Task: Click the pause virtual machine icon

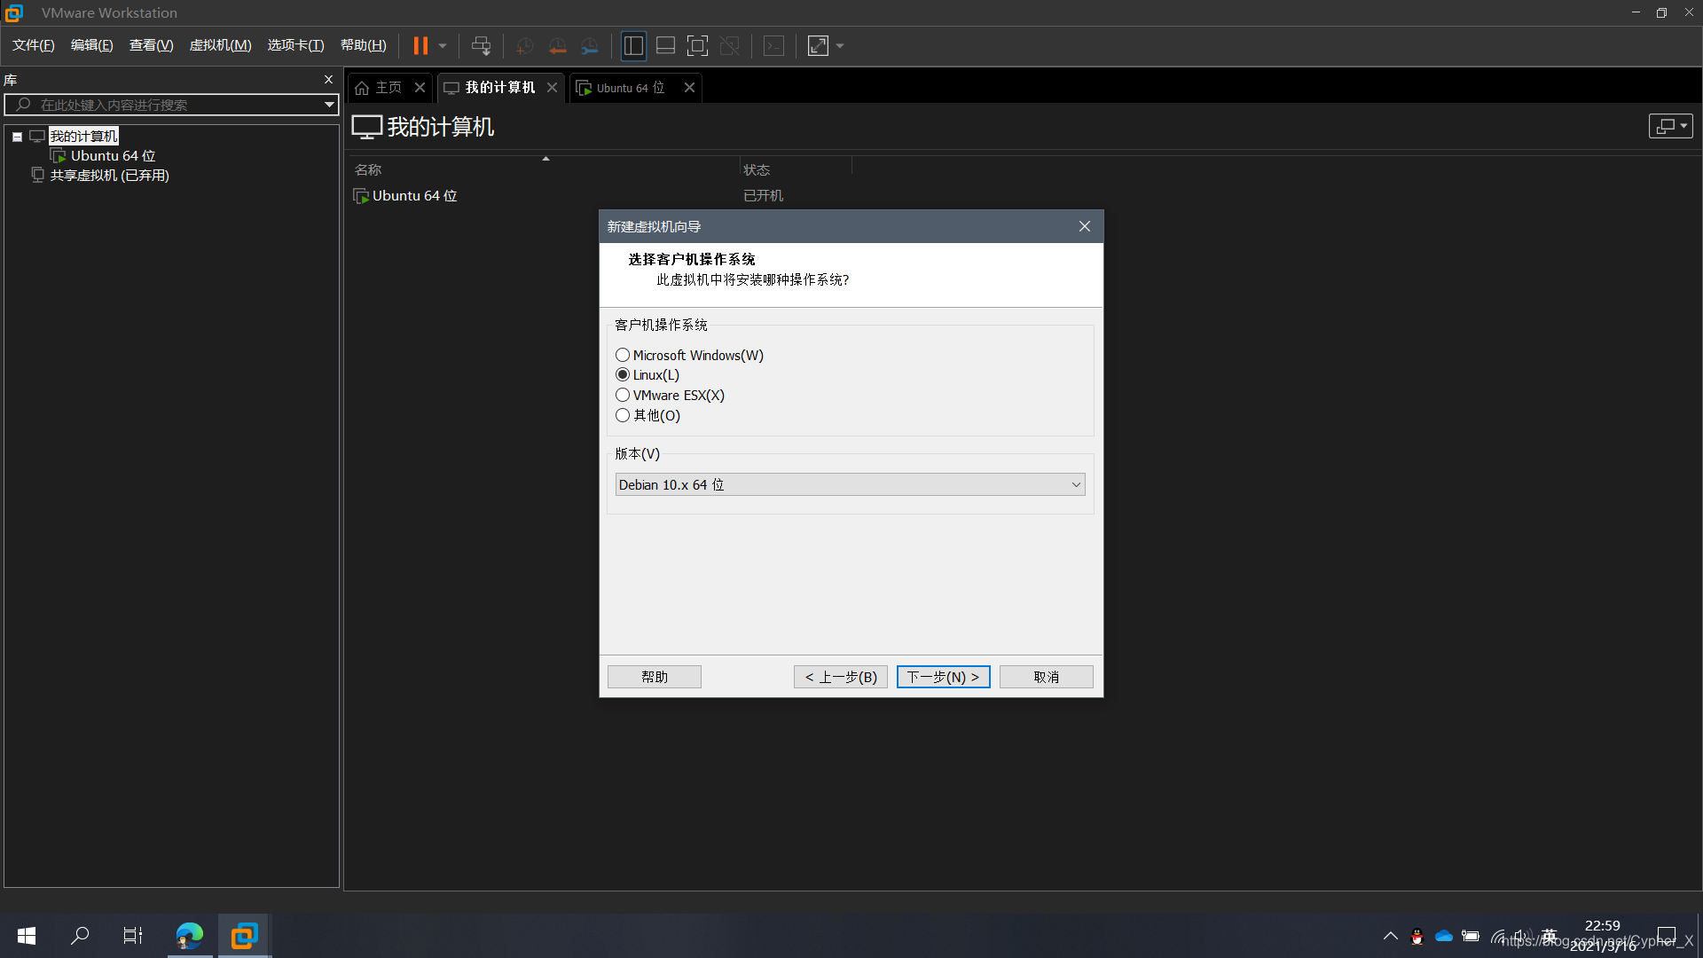Action: pyautogui.click(x=420, y=45)
